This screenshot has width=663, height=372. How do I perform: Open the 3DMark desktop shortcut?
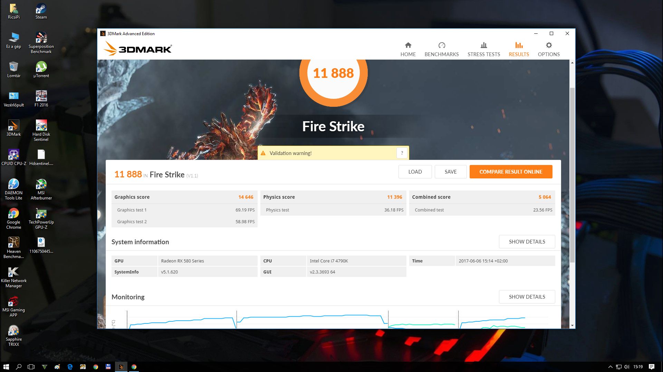click(13, 128)
